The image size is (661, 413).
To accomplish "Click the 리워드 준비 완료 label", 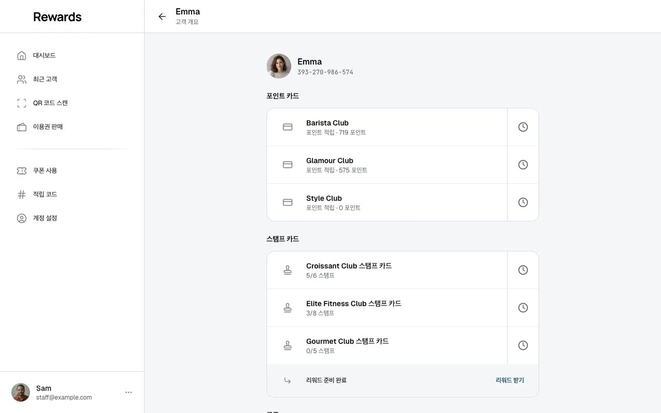I will [x=326, y=380].
